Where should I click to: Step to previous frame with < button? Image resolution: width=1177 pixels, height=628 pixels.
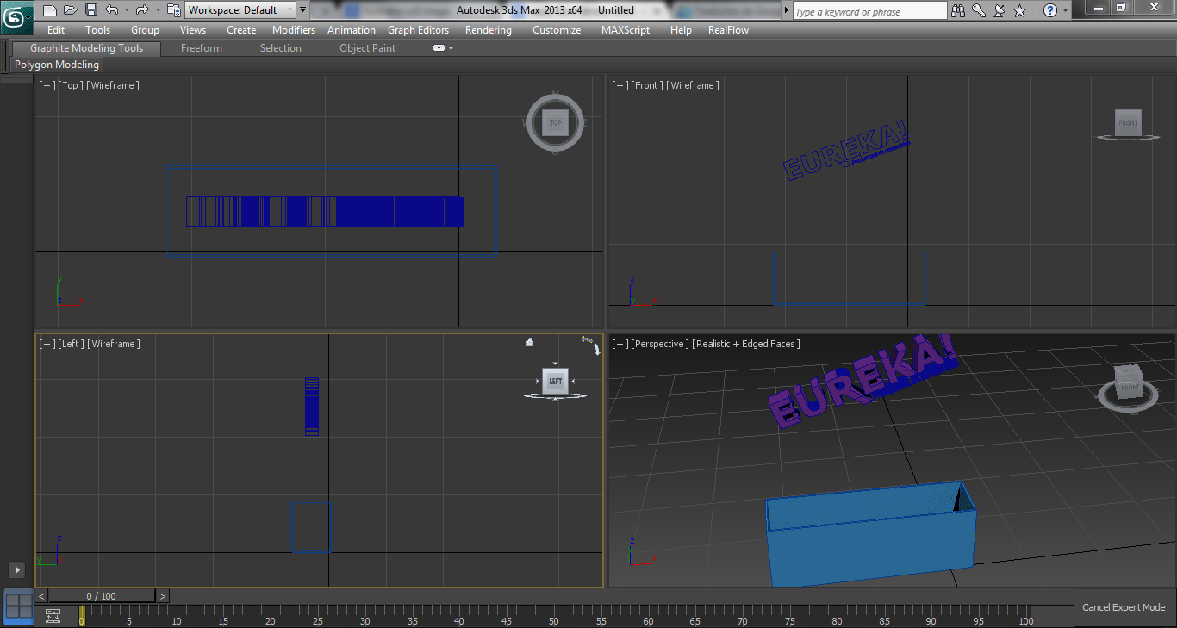(x=41, y=596)
